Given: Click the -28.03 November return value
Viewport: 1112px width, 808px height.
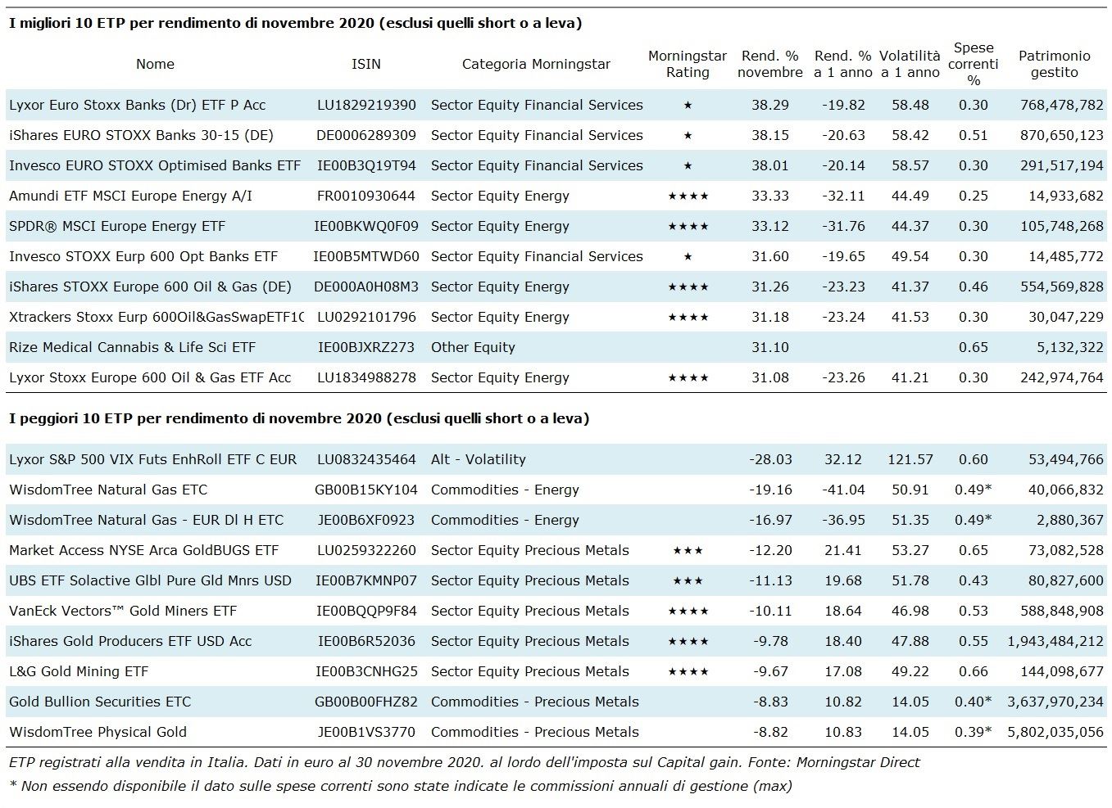Looking at the screenshot, I should 769,459.
